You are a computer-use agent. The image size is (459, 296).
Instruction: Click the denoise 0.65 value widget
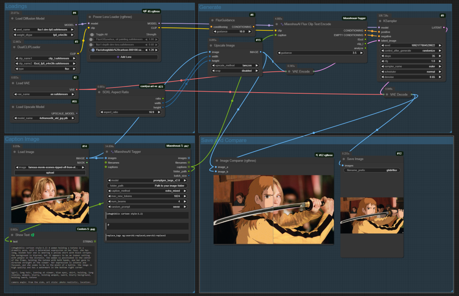411,77
